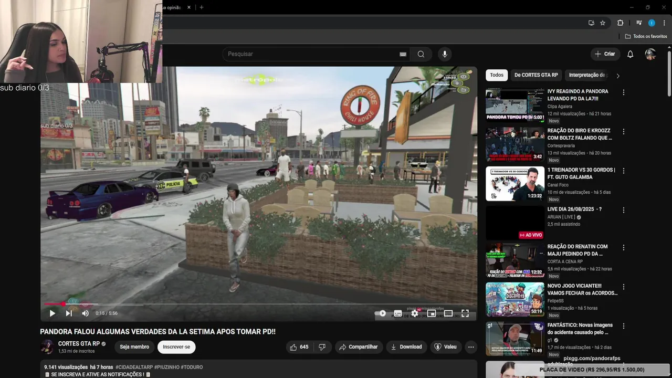Select the Todos filter chip

tap(497, 75)
